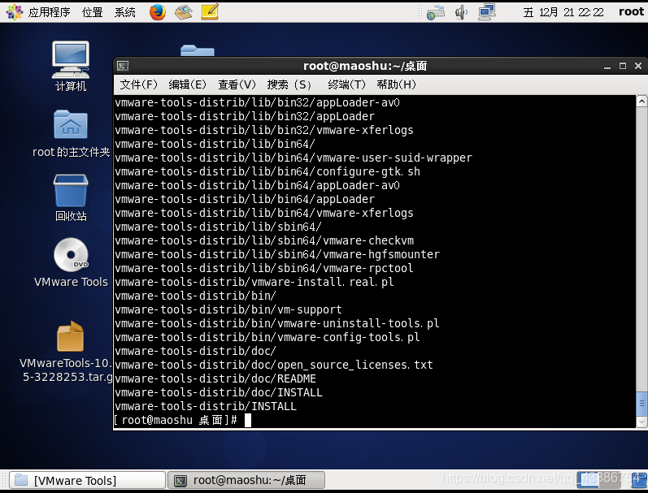Screen dimensions: 648x493
Task: Click the terminal scrollbar thumb
Action: pyautogui.click(x=641, y=404)
